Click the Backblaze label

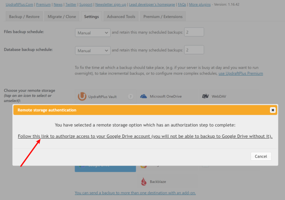(x=158, y=182)
